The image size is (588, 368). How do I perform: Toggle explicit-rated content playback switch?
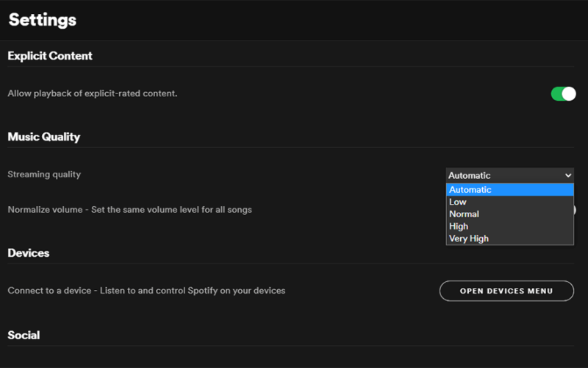563,93
